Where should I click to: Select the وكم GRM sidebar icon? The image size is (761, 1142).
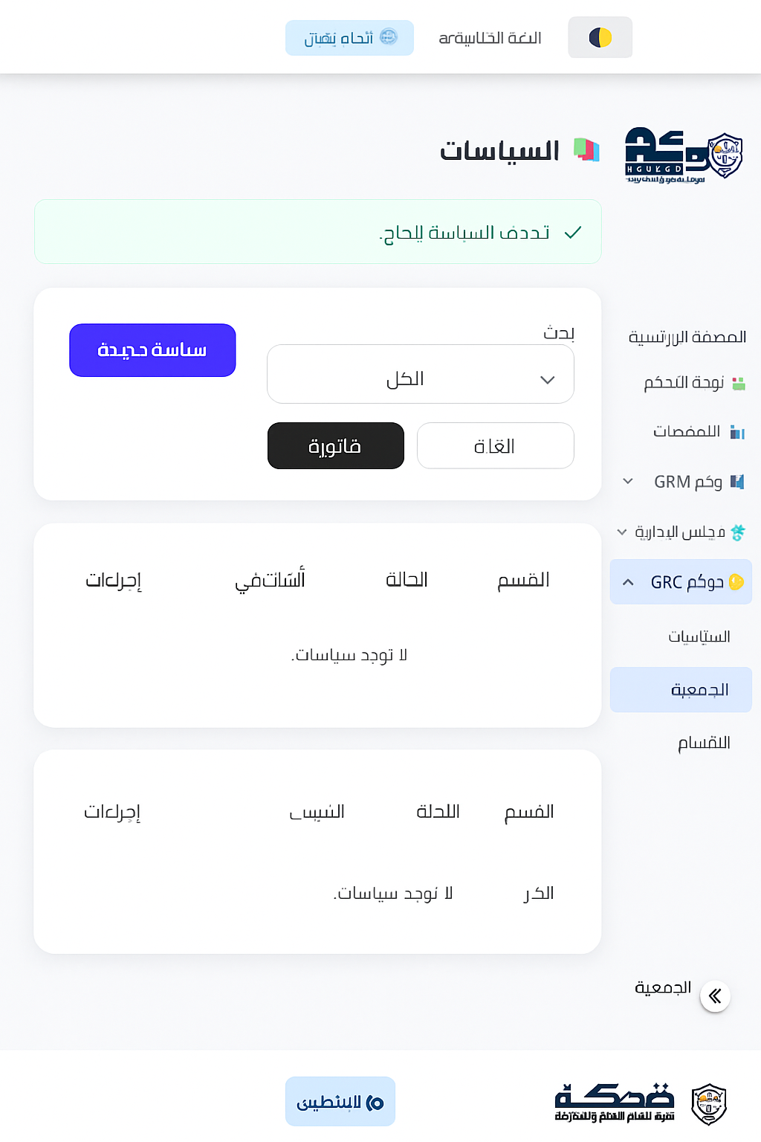(736, 482)
